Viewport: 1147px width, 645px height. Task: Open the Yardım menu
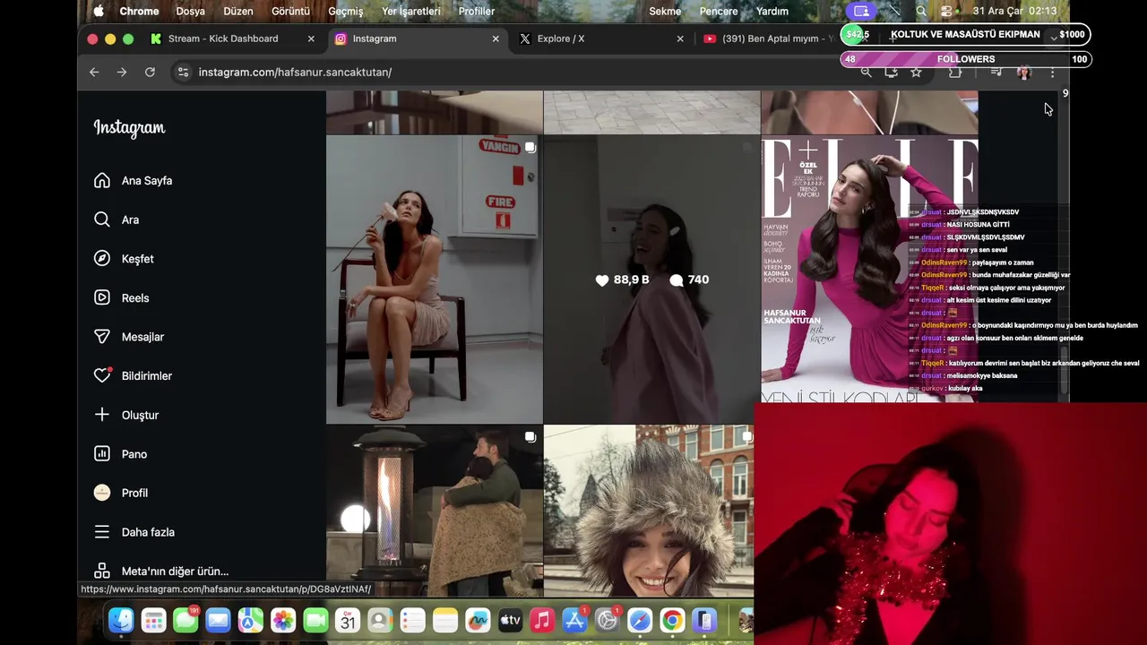(x=772, y=11)
